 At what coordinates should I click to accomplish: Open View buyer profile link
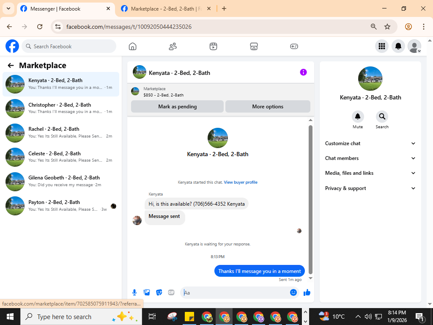click(241, 182)
